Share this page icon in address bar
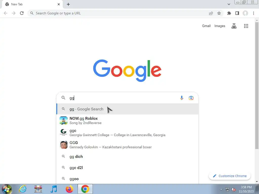The height and width of the screenshot is (194, 259). click(211, 13)
